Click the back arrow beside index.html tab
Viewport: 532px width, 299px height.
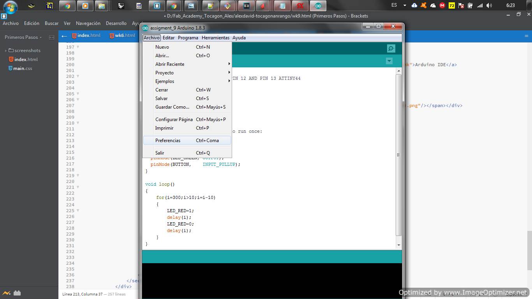point(64,36)
